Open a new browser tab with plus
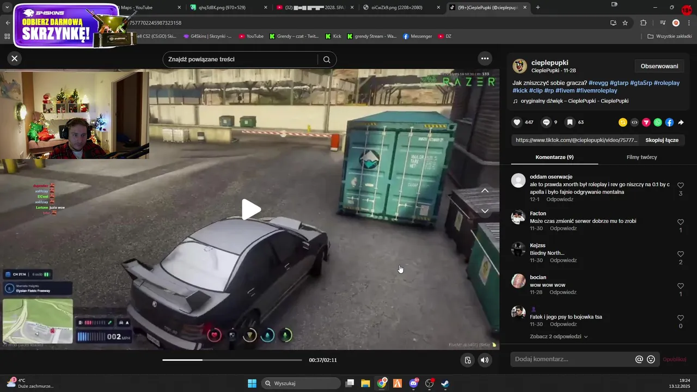This screenshot has height=392, width=697. [x=538, y=8]
